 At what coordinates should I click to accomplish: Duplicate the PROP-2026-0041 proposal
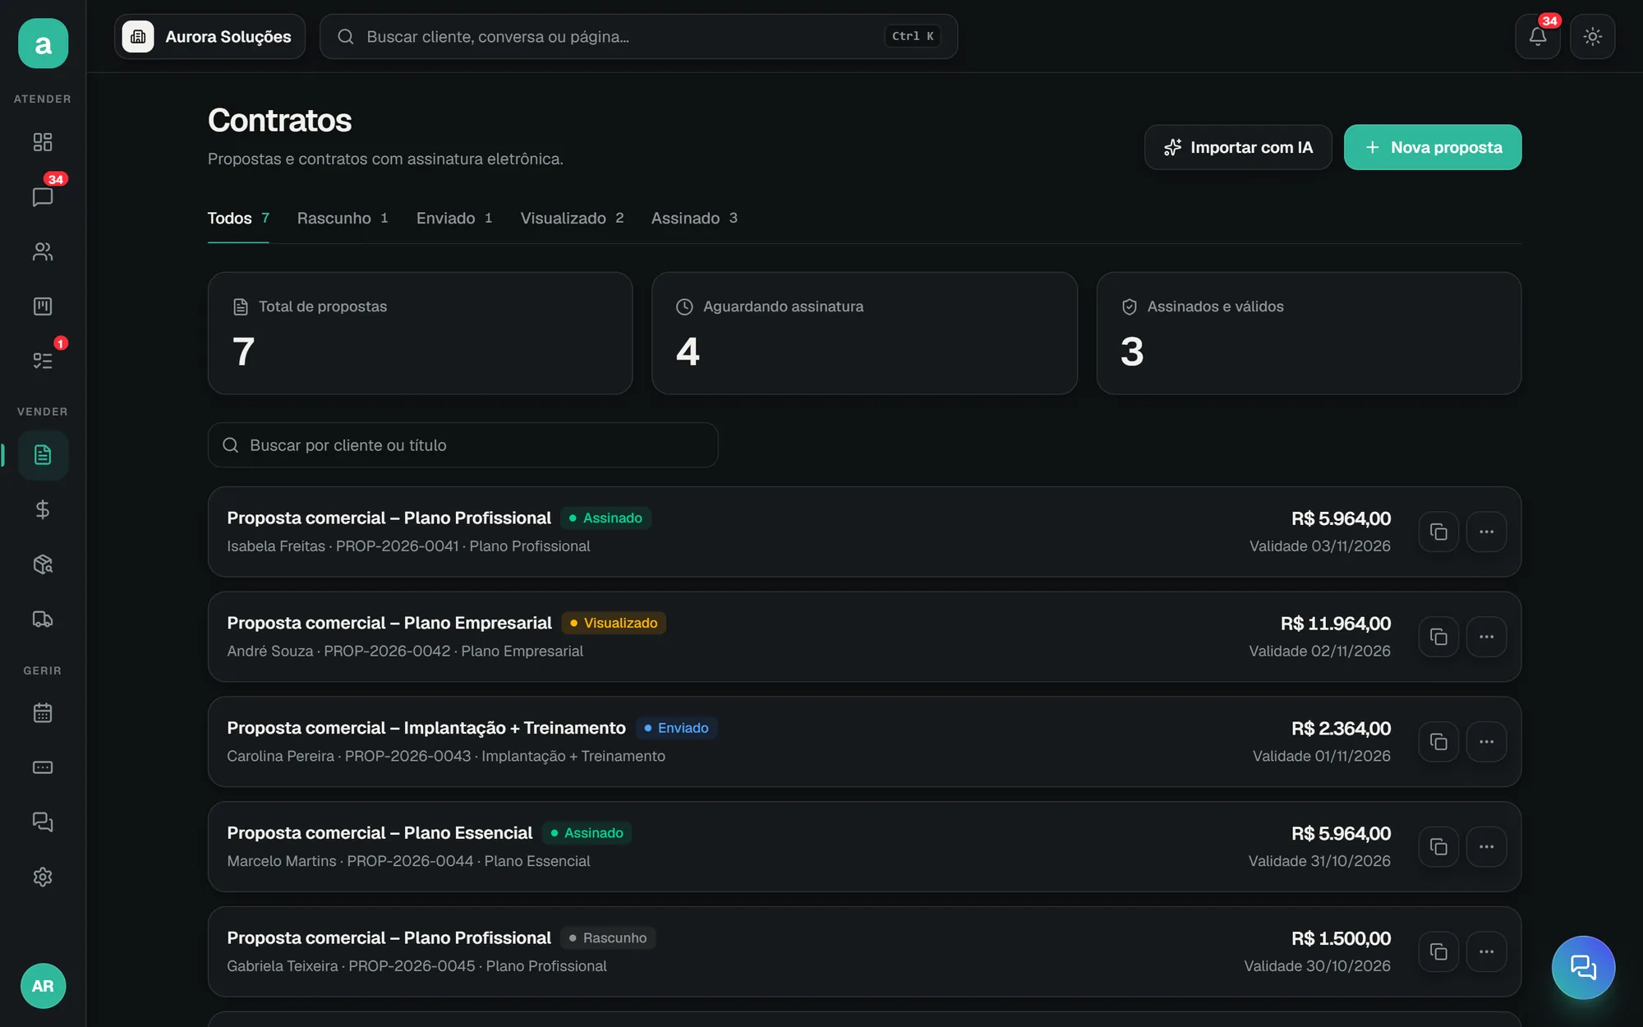click(x=1438, y=532)
